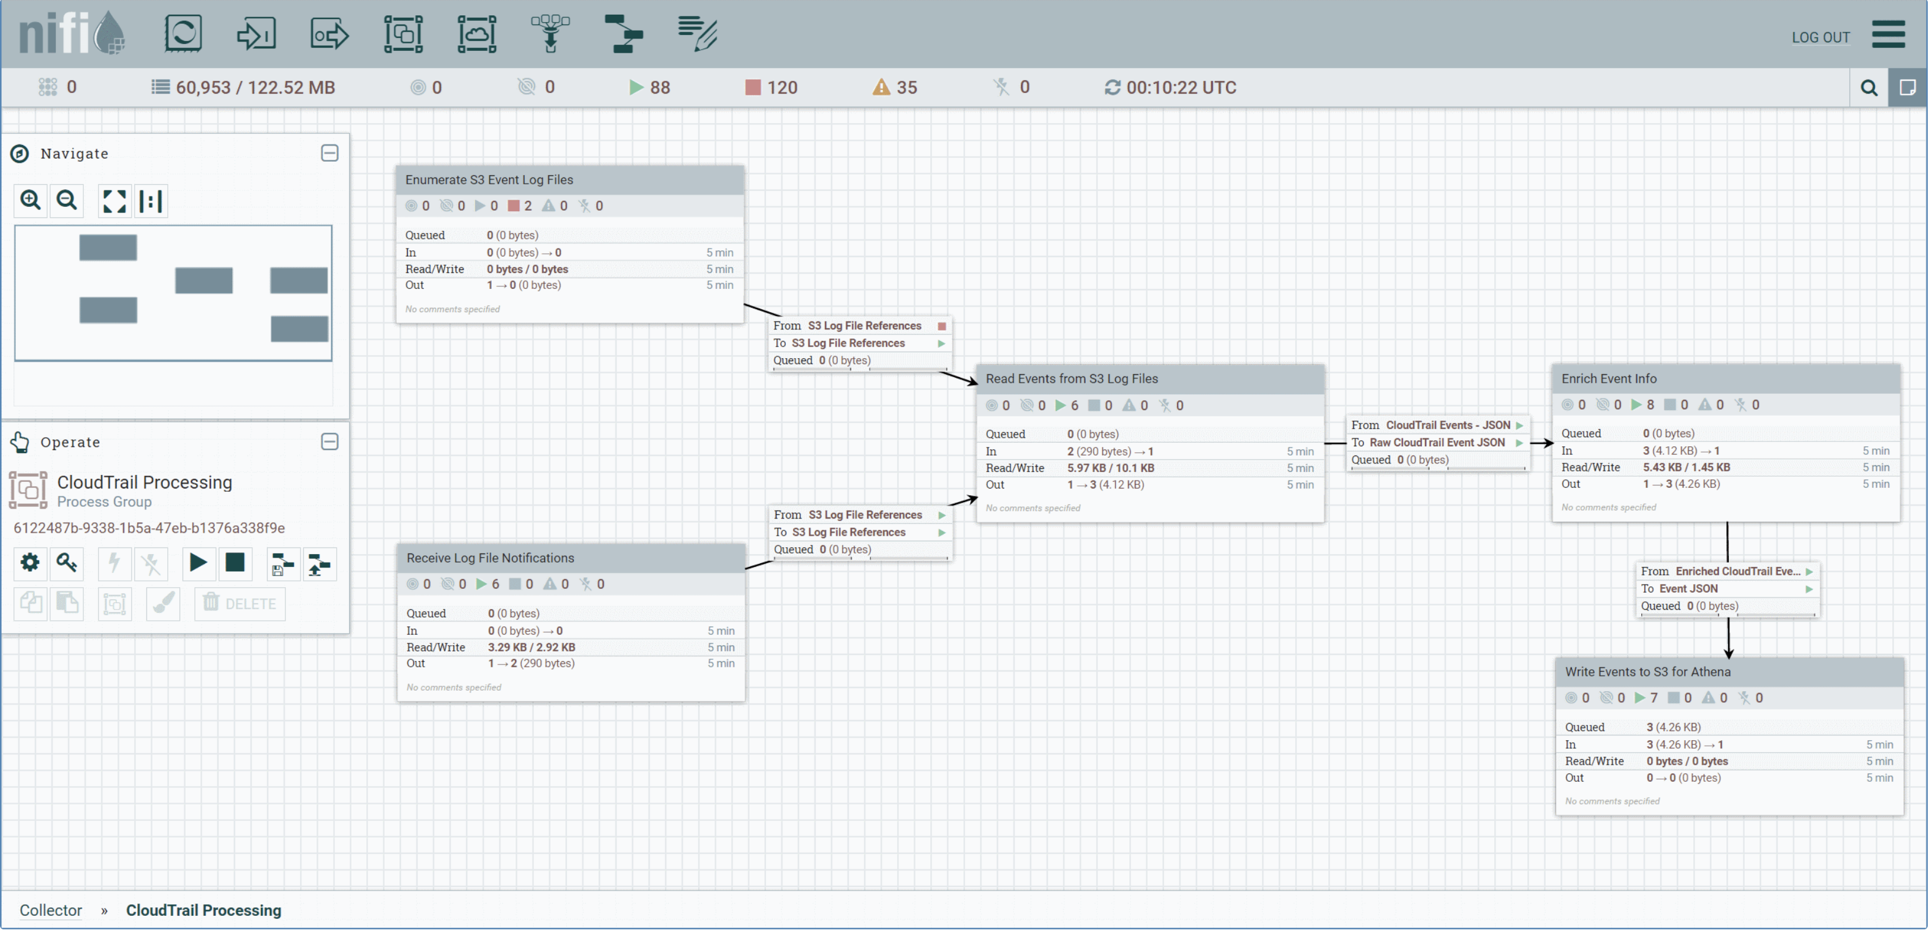Select Read Events from S3 Log Files

click(1150, 444)
